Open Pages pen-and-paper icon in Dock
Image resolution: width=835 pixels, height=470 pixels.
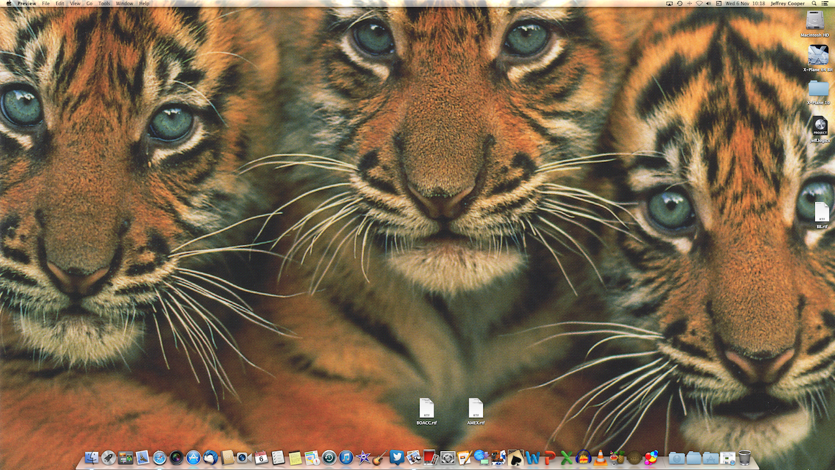(x=464, y=458)
